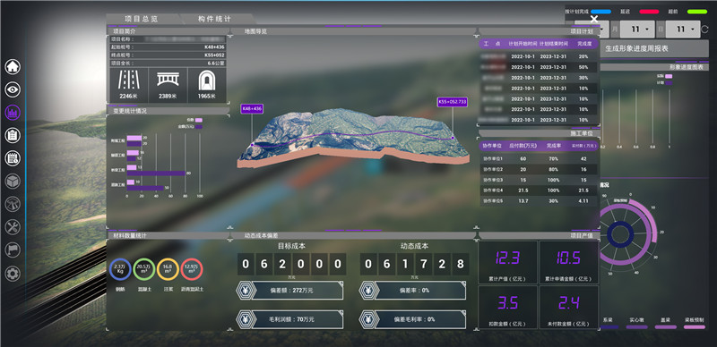Click the blue 按计划完成 legend swatch
717x347 pixels.
(x=600, y=12)
